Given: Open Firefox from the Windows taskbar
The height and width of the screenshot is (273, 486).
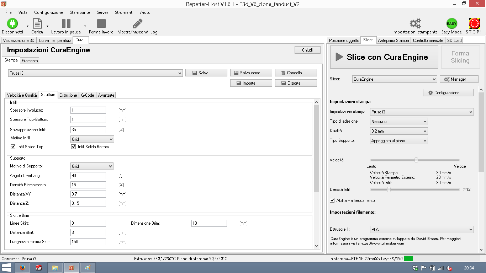Looking at the screenshot, I should (x=22, y=268).
